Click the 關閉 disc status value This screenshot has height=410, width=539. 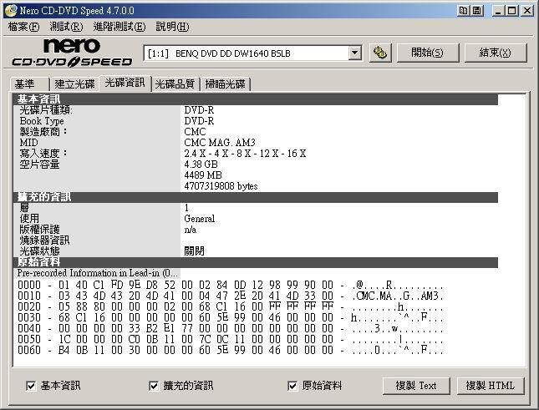coord(194,251)
